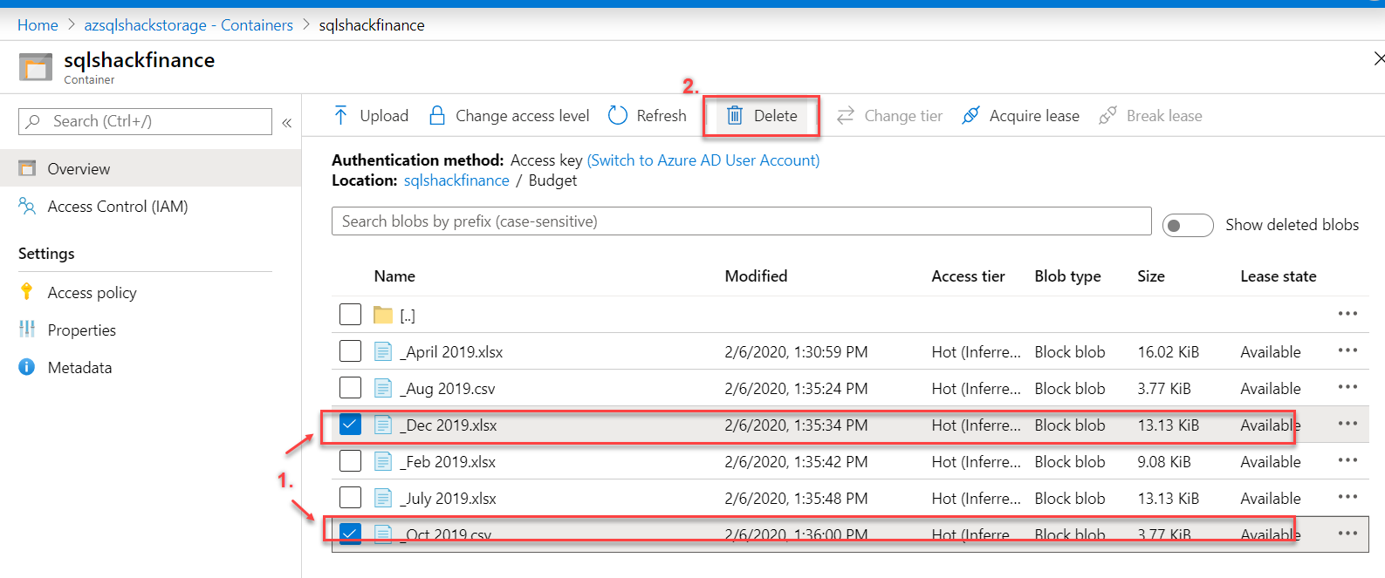Screen dimensions: 1385x578
Task: Uncheck the _Dec 2019.xlsx checkbox
Action: coord(350,425)
